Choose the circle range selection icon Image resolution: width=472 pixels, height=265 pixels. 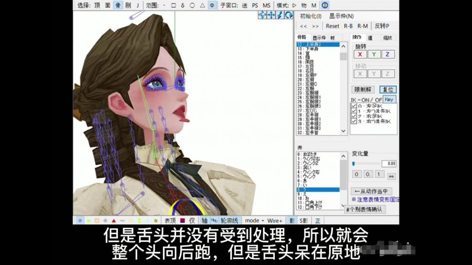click(x=192, y=6)
